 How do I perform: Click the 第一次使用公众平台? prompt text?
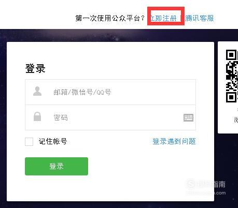click(x=110, y=18)
